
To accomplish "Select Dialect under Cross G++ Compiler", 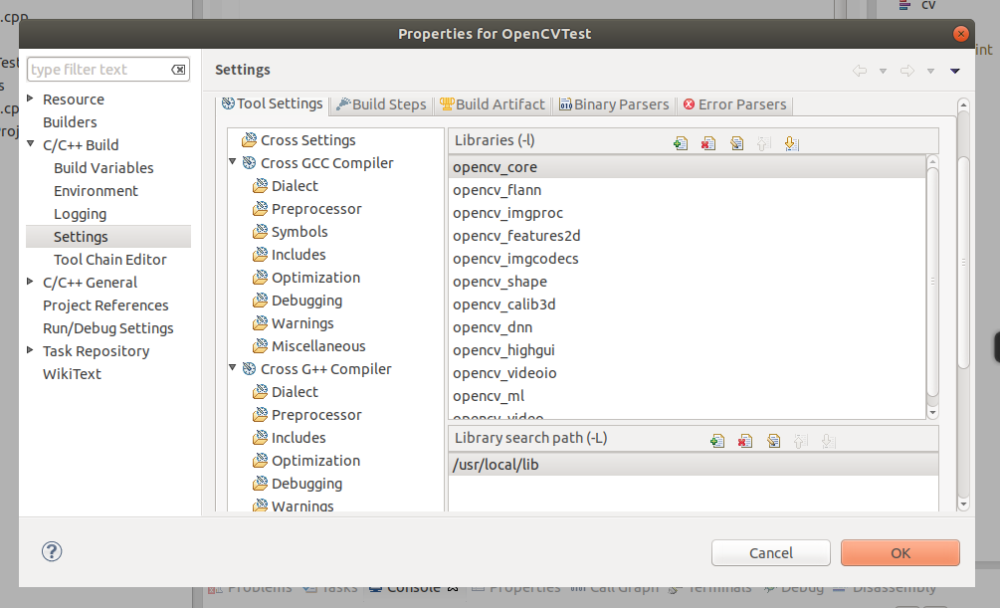I will [295, 392].
